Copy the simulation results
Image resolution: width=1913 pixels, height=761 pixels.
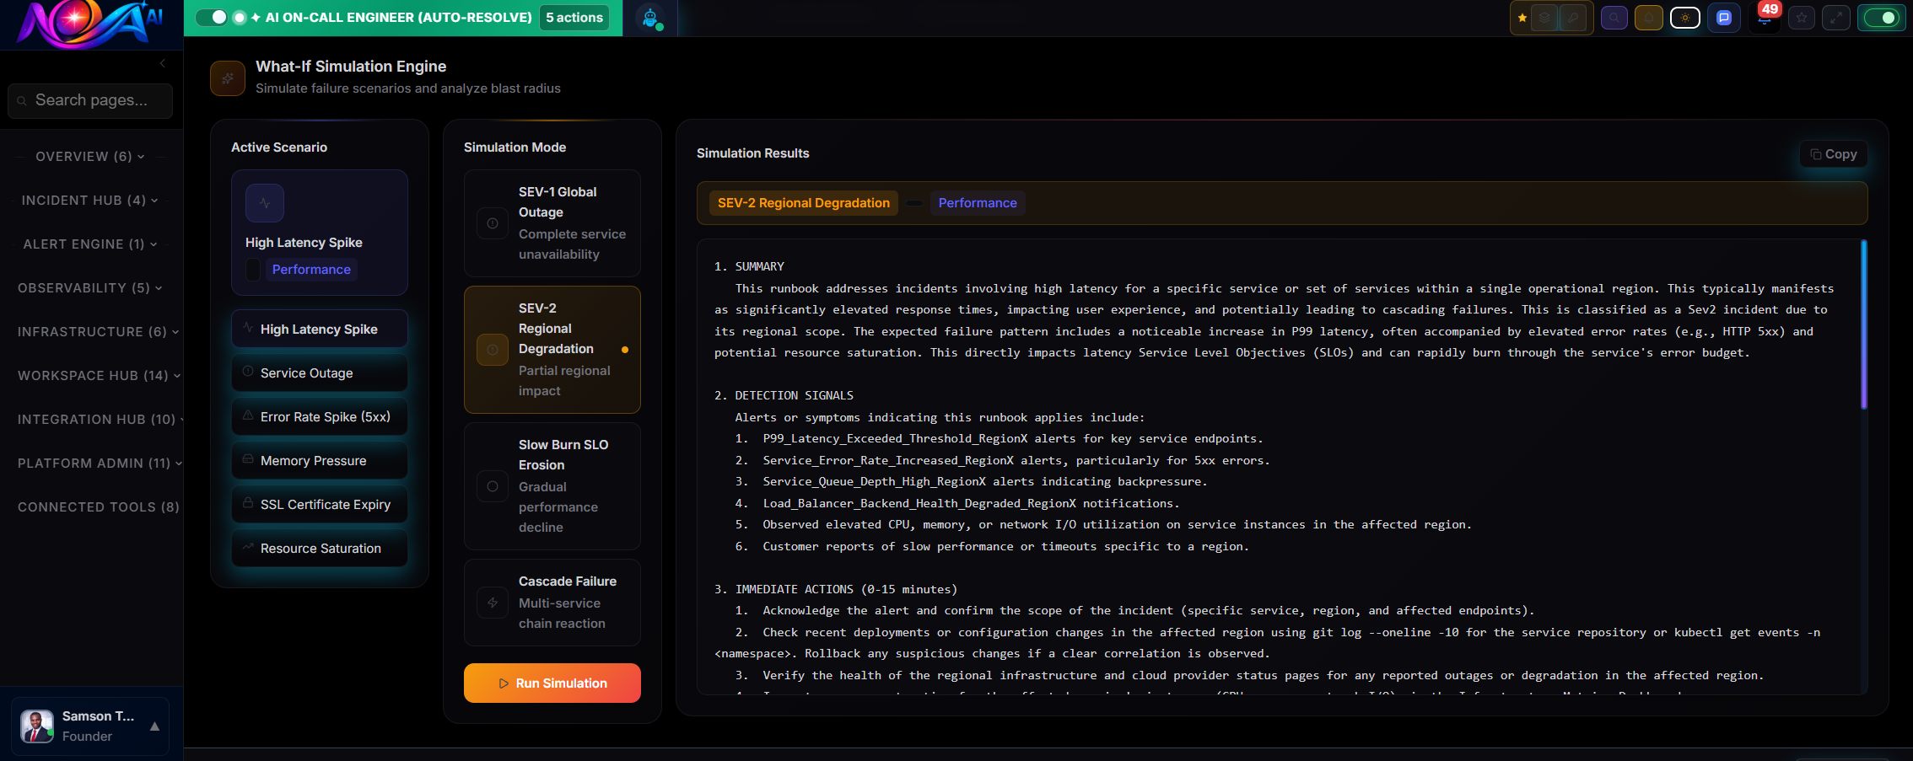click(x=1833, y=154)
